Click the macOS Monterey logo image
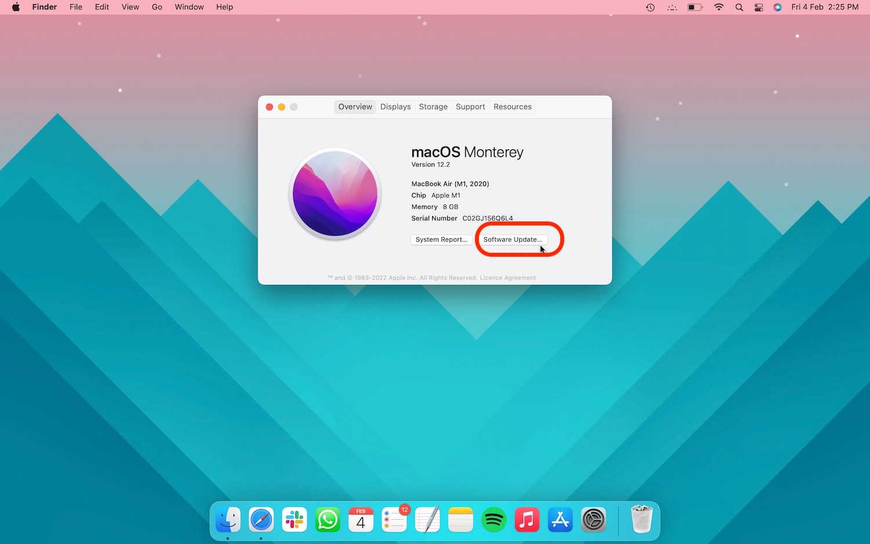The height and width of the screenshot is (544, 870). click(x=335, y=194)
